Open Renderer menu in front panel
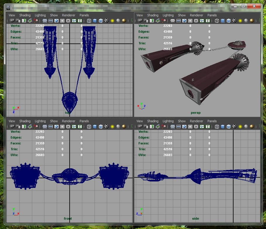 [68, 121]
